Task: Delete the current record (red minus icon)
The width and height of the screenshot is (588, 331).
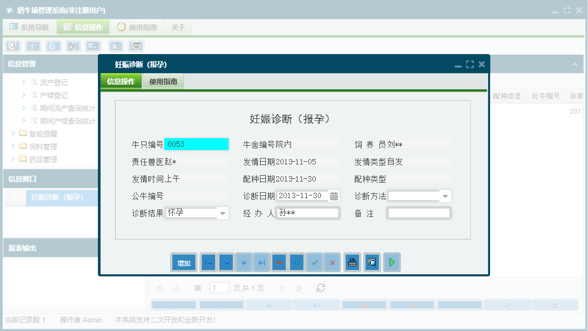Action: click(x=280, y=262)
